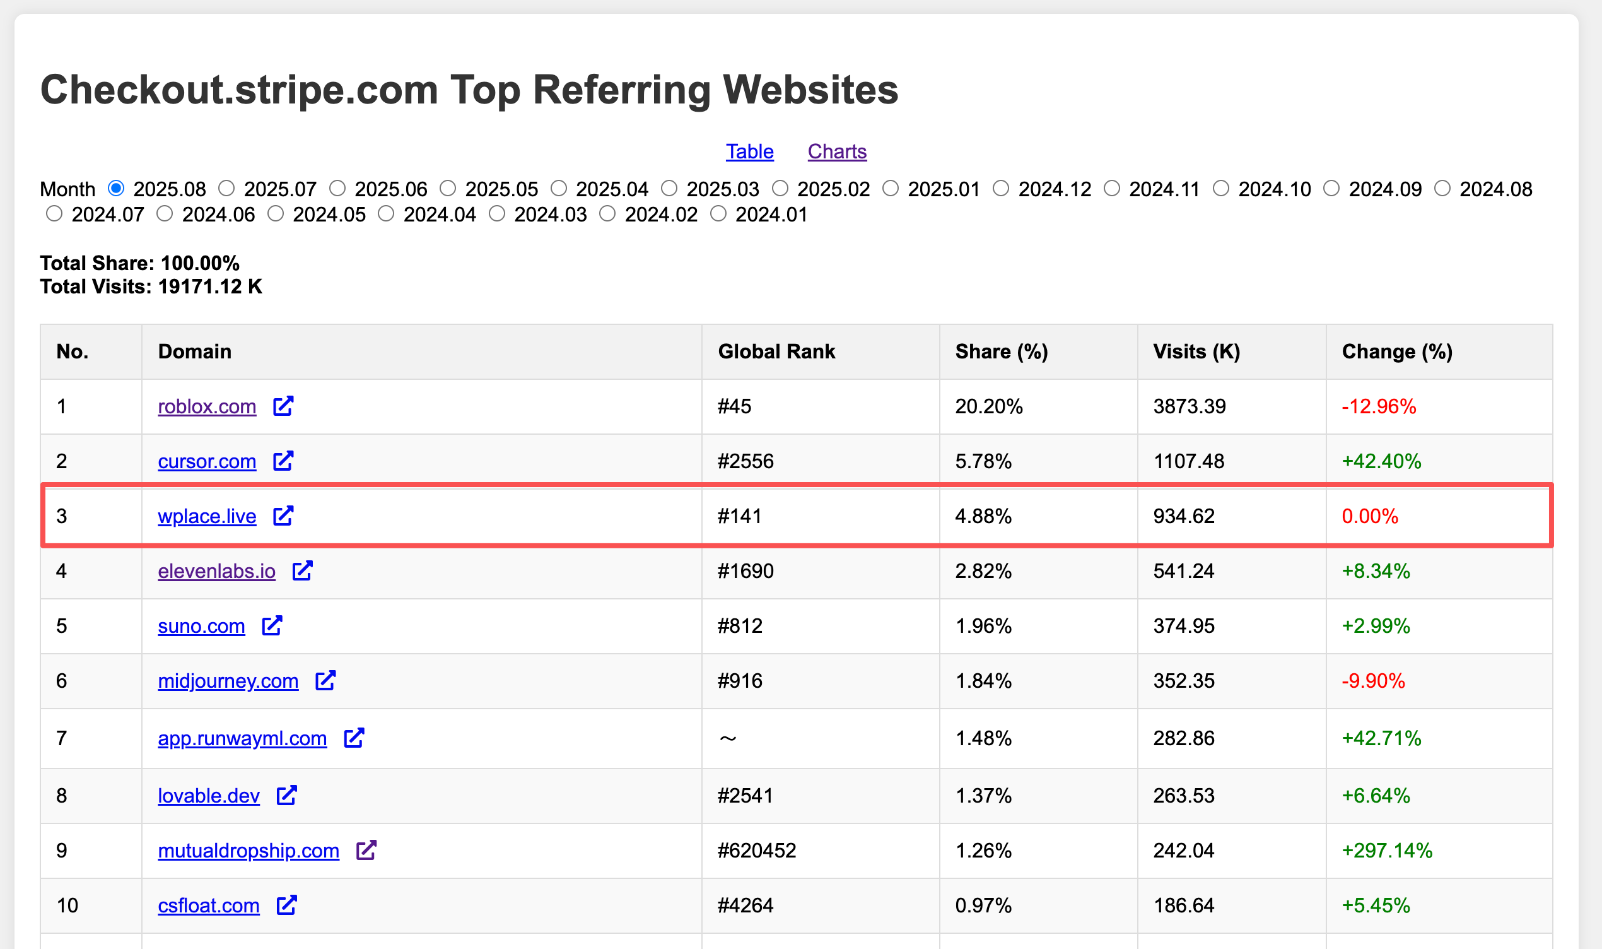Switch to the Charts view
The image size is (1602, 949).
click(837, 151)
